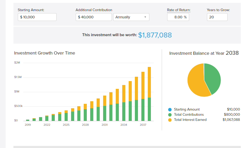This screenshot has height=148, width=247.
Task: Click the Additional Contribution field label
Action: click(94, 10)
